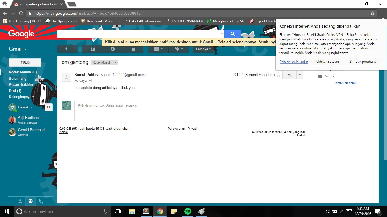Reply using the arrow button beside star
The height and width of the screenshot is (217, 387).
coord(289,75)
